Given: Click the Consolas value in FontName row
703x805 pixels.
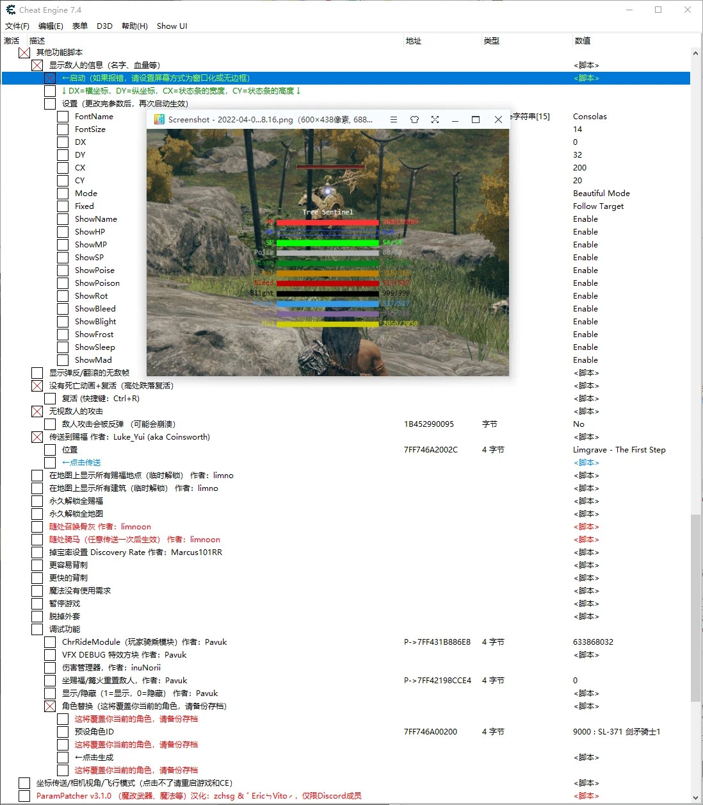Looking at the screenshot, I should [x=590, y=117].
